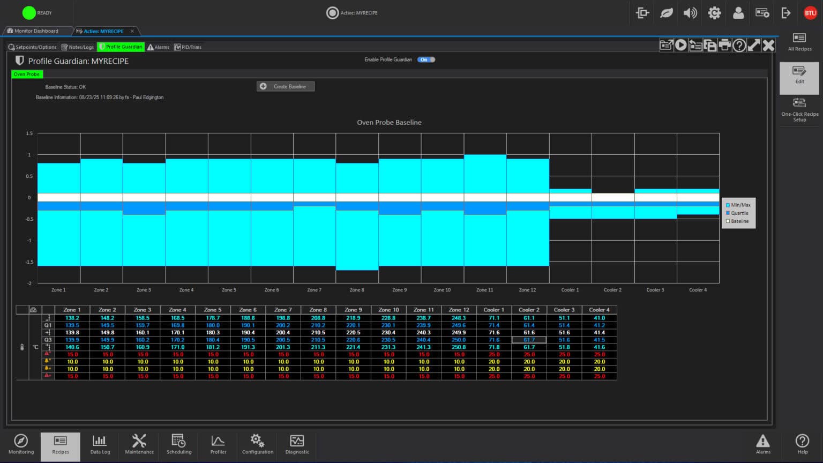Switch to the Monitor Dashboard tab
The width and height of the screenshot is (823, 463).
(36, 31)
